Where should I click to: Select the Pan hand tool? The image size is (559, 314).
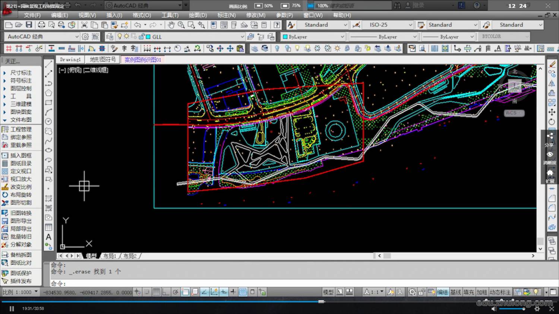tap(171, 25)
